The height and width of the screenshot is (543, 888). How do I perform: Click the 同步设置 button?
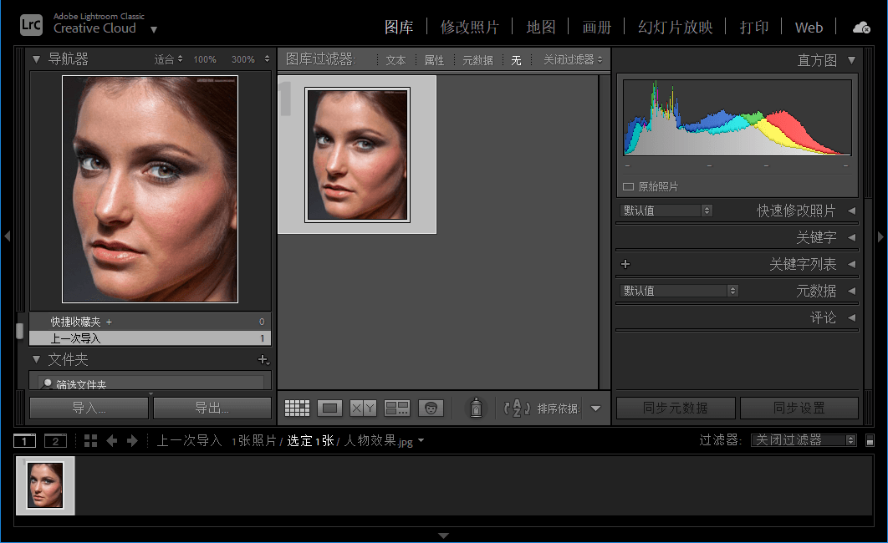[x=799, y=408]
